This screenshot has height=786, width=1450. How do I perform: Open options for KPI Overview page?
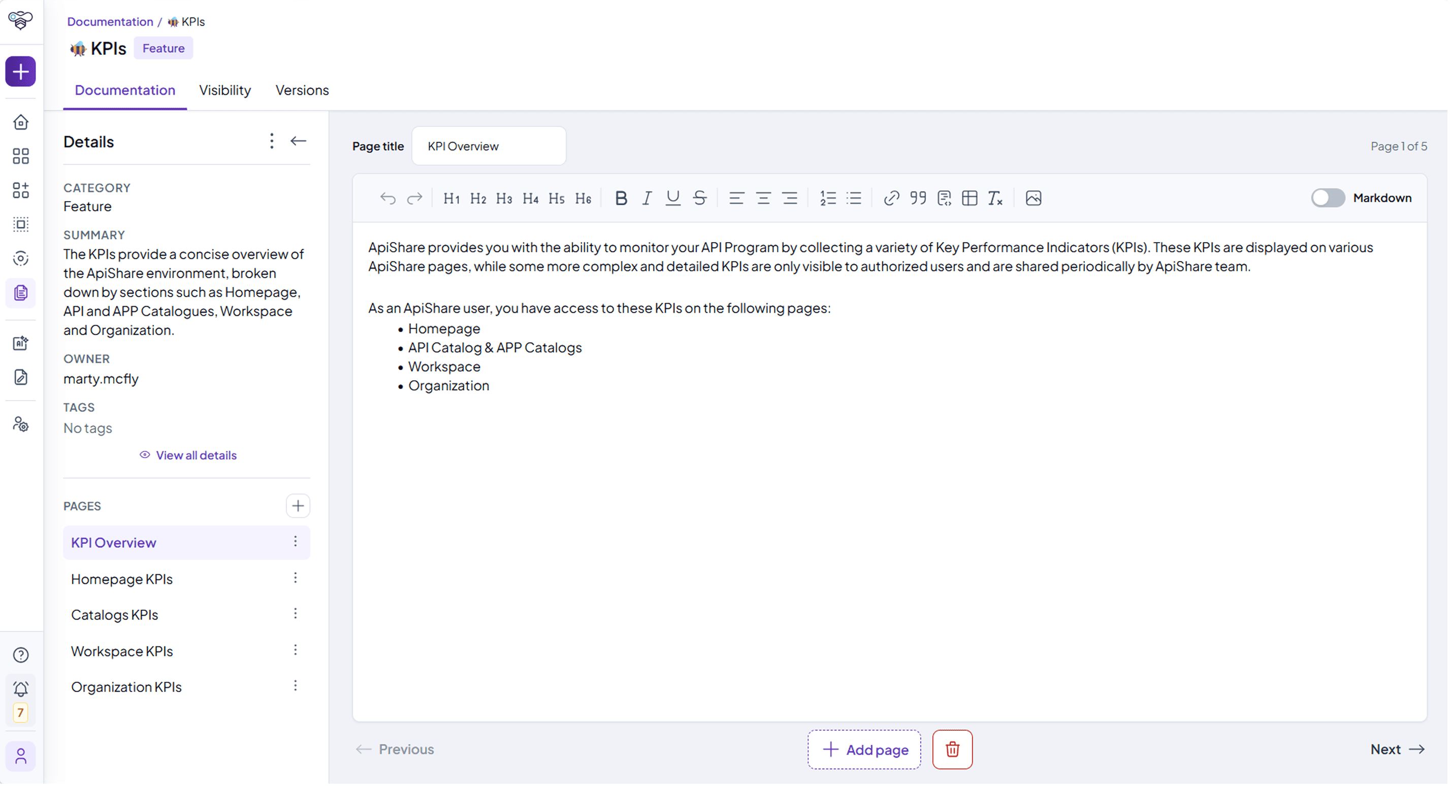296,542
